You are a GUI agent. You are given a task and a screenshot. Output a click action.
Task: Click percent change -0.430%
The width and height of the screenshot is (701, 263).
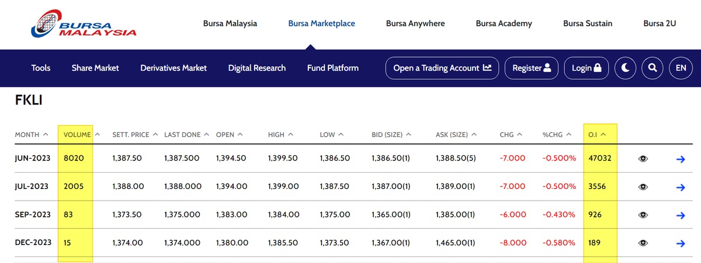pyautogui.click(x=559, y=215)
